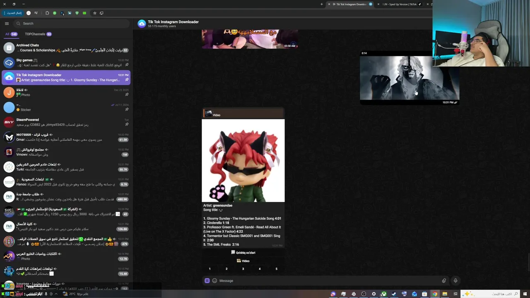Viewport: 530px width, 298px height.
Task: Click the green shield extension icon
Action: point(77,13)
